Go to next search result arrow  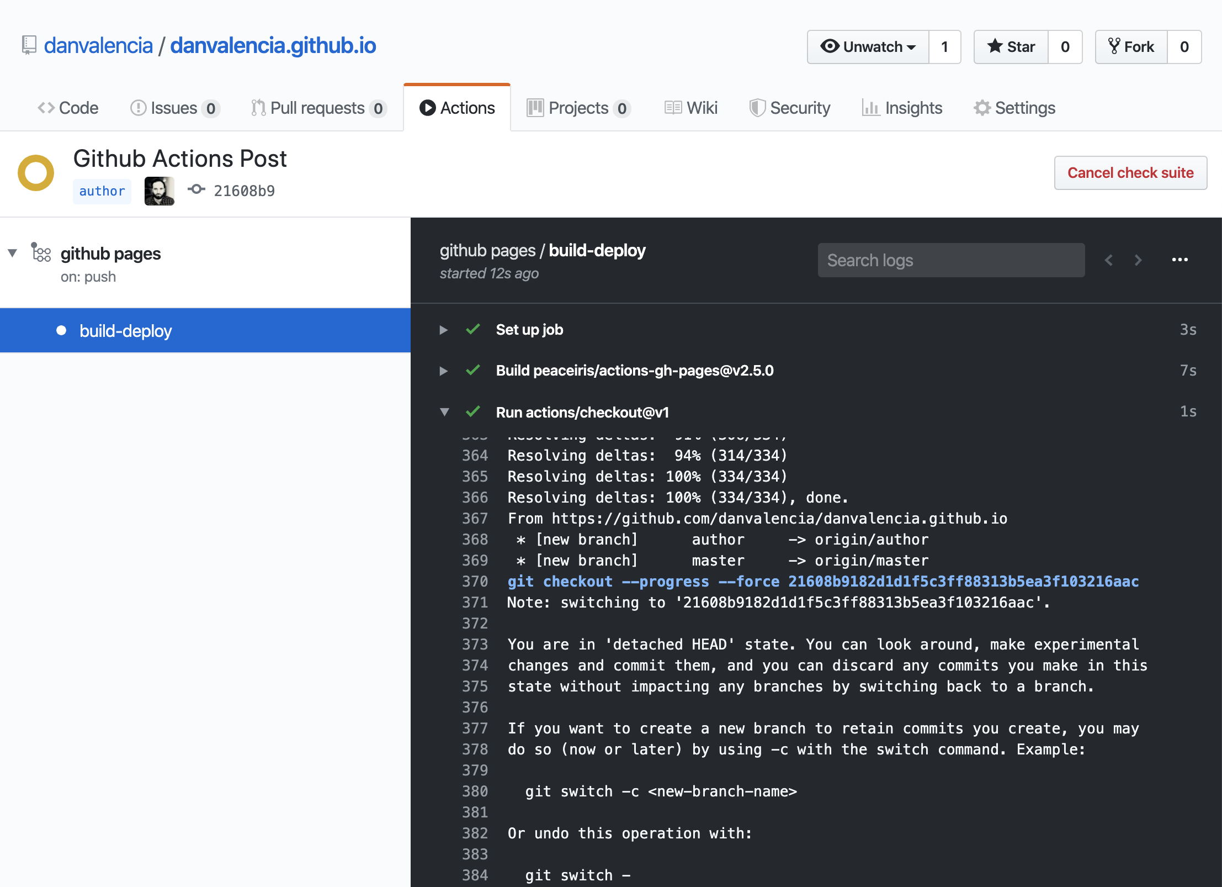[x=1138, y=260]
